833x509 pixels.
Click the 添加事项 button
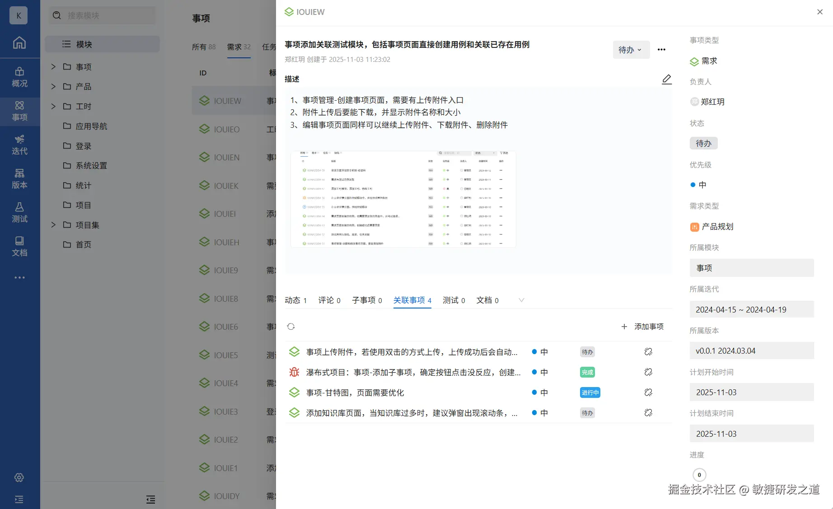(643, 327)
